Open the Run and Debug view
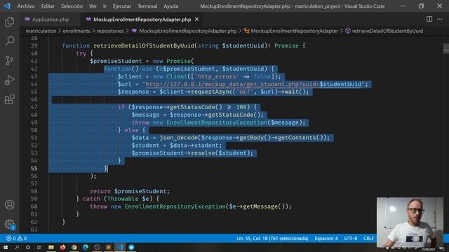The width and height of the screenshot is (449, 252). click(9, 80)
